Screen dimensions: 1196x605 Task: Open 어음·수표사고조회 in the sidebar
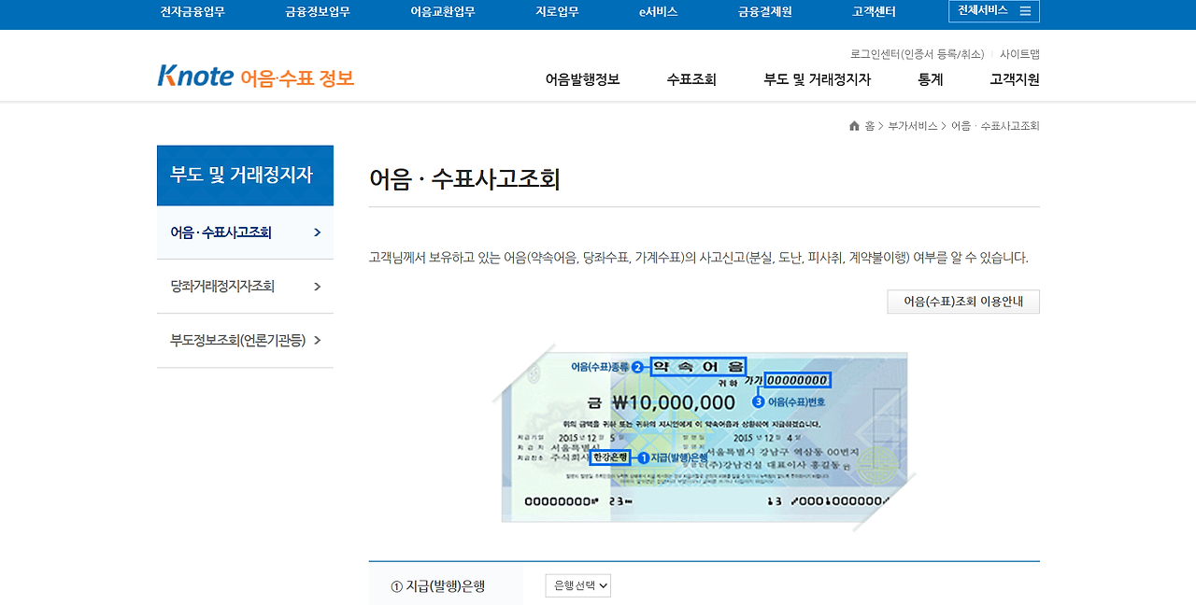point(245,232)
